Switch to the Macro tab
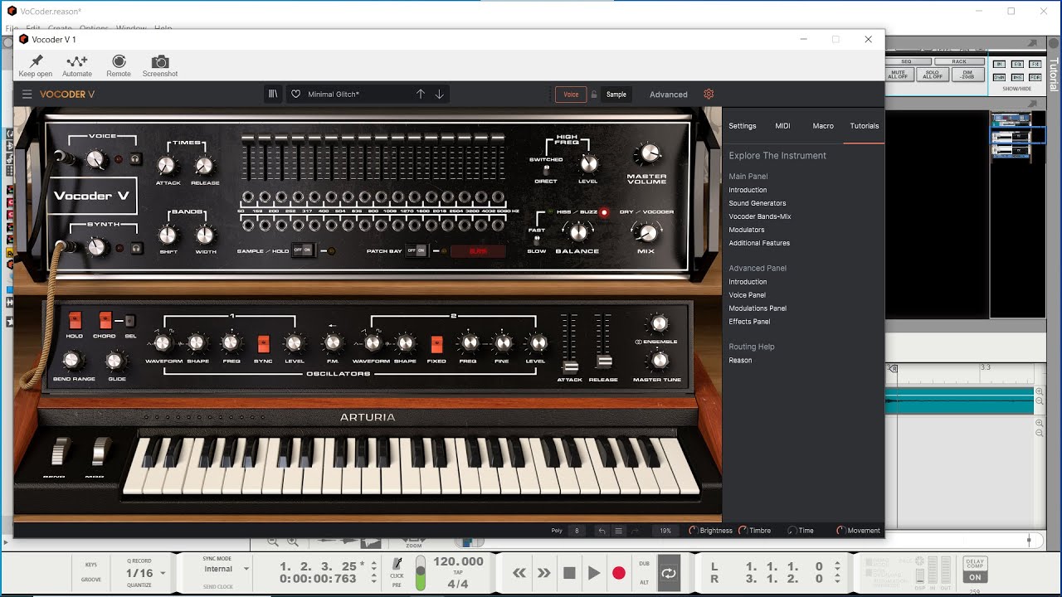 pos(823,126)
